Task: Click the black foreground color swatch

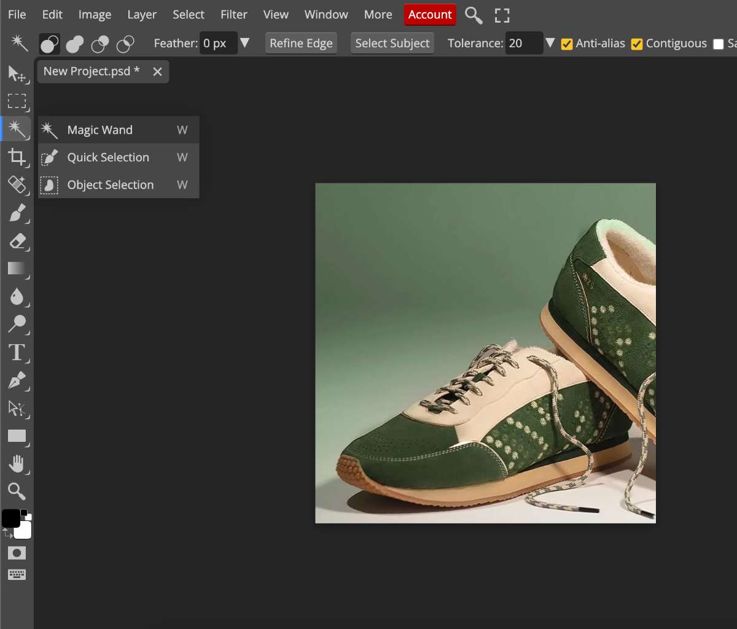Action: 10,519
